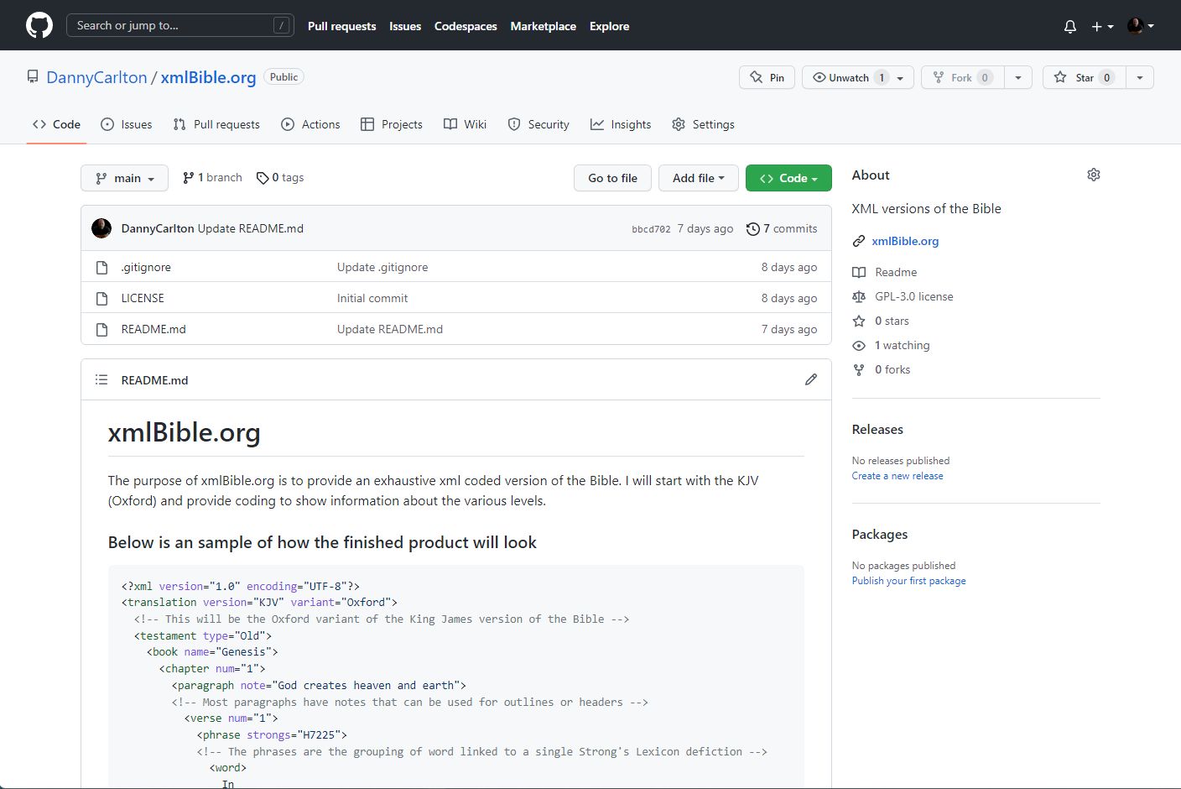Switch to the Insights tab

(621, 124)
